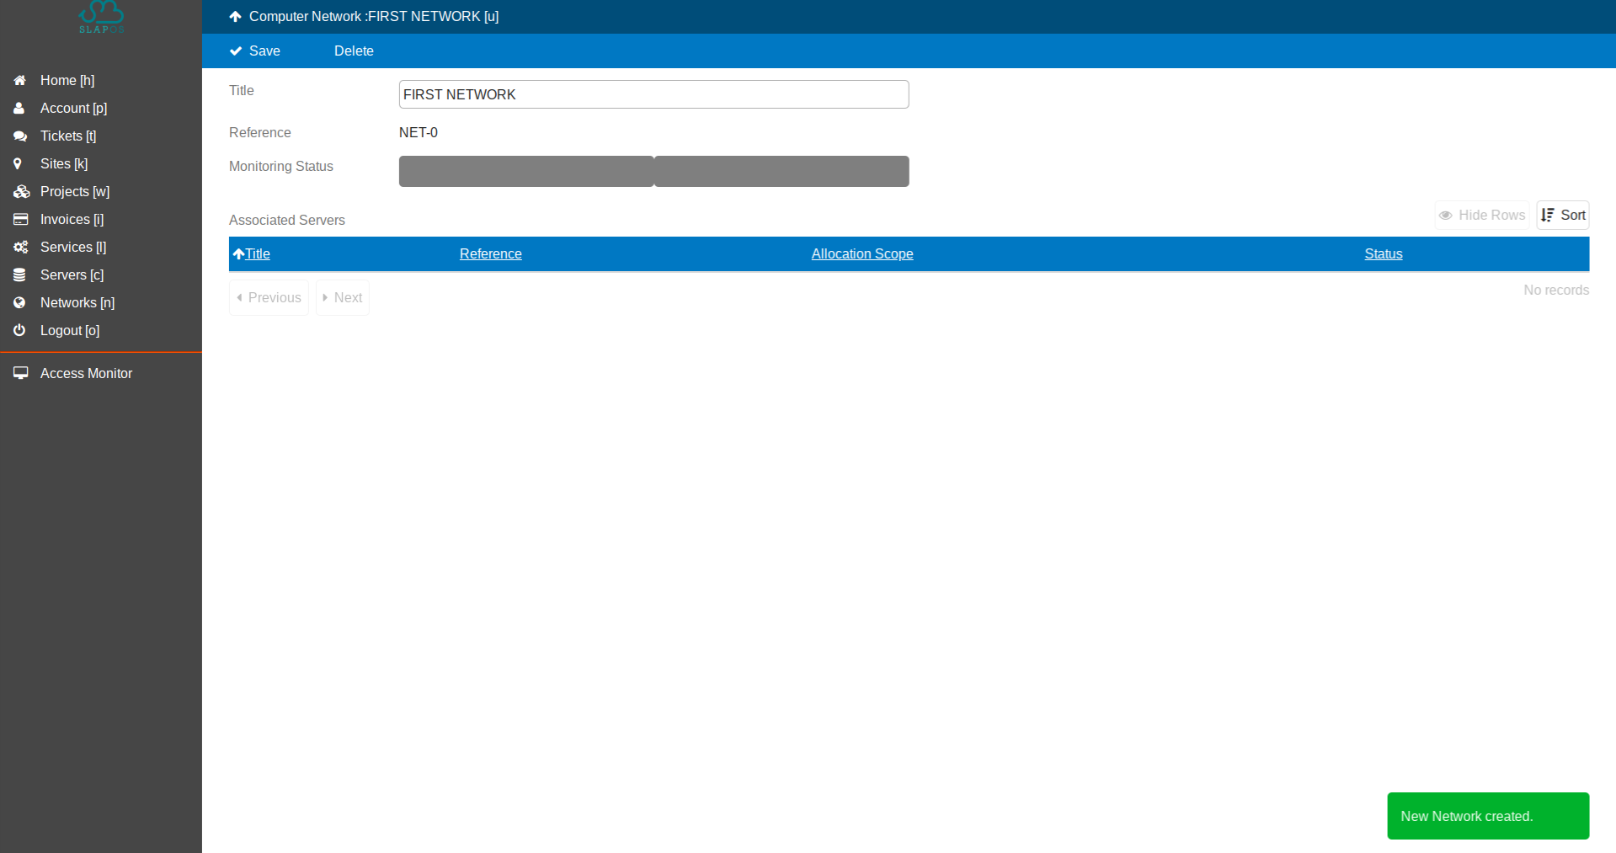
Task: Sort table by Status column
Action: tap(1384, 254)
